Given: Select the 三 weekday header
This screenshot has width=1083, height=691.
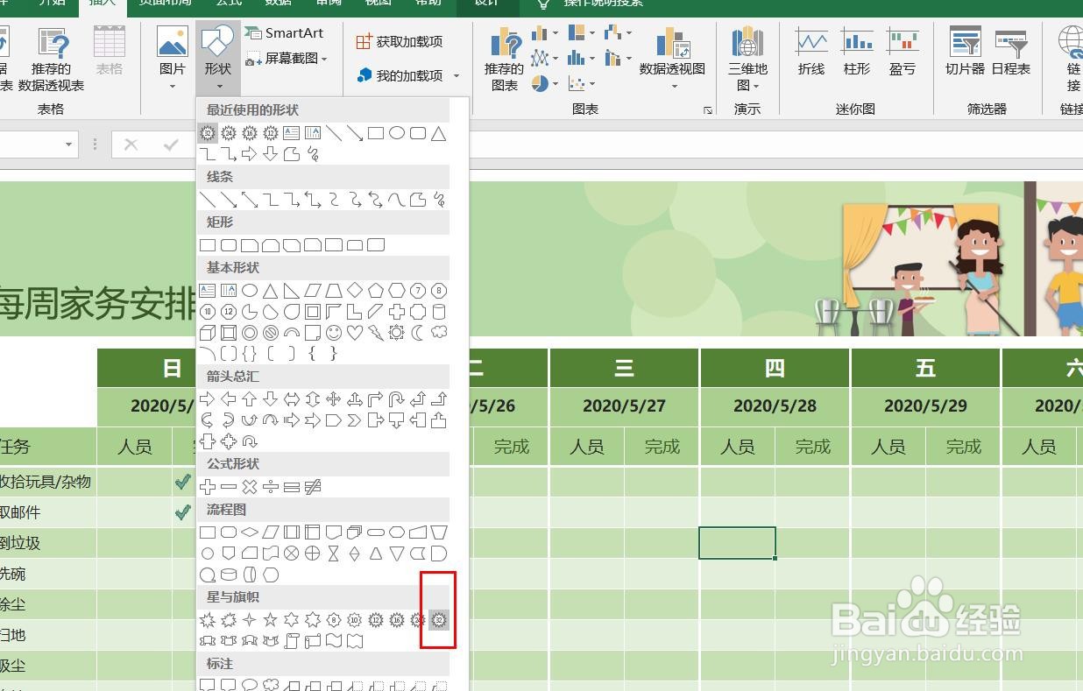Looking at the screenshot, I should click(x=624, y=368).
